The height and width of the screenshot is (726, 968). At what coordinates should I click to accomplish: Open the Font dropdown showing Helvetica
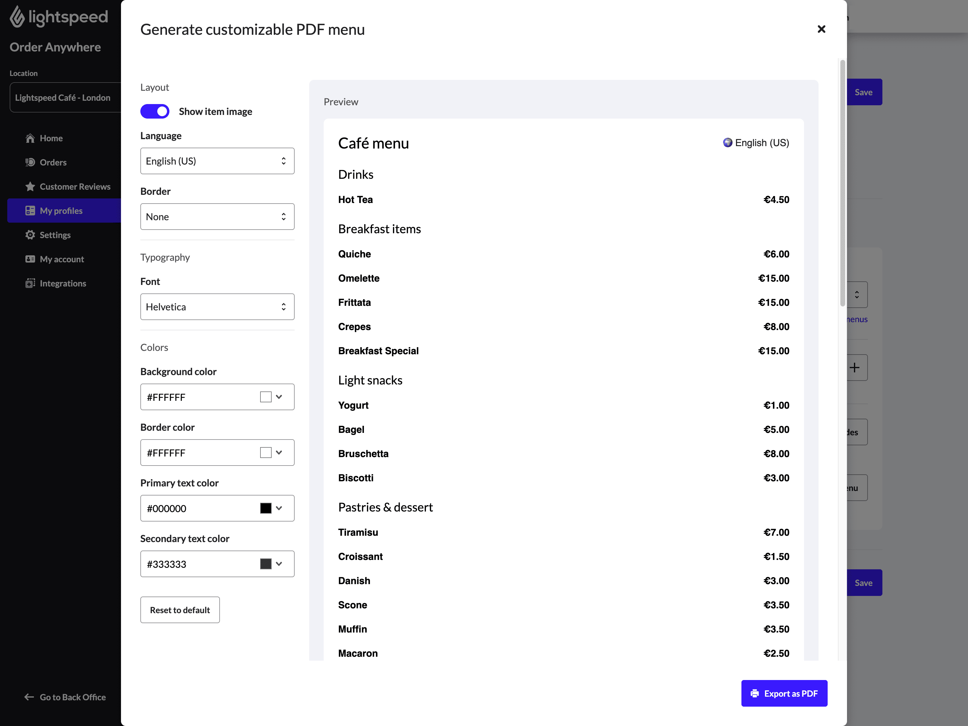(x=217, y=306)
